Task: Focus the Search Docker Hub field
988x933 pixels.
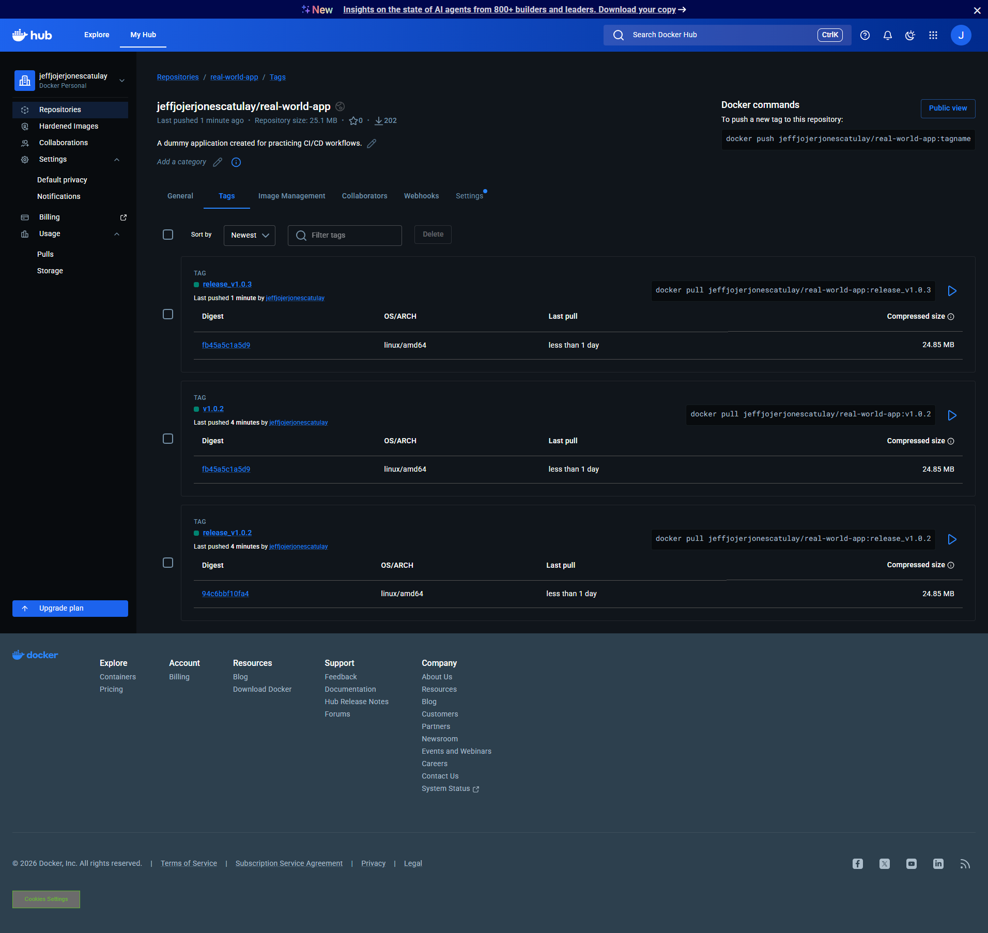Action: coord(728,35)
